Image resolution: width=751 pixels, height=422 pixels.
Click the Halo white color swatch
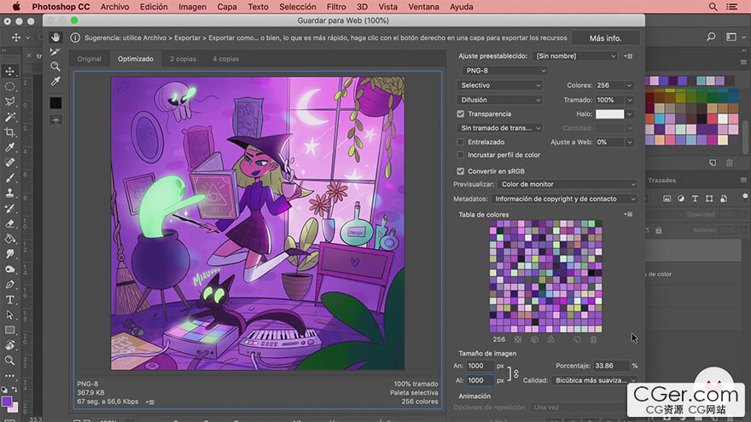[609, 113]
